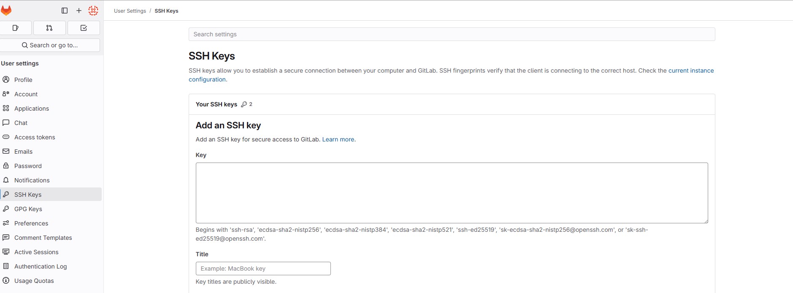Click the Search settings field
This screenshot has width=793, height=293.
[452, 34]
